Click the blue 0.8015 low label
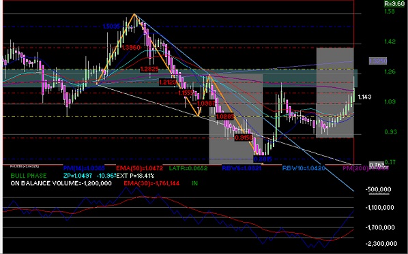Viewport: 408px width, 254px height. coord(263,159)
